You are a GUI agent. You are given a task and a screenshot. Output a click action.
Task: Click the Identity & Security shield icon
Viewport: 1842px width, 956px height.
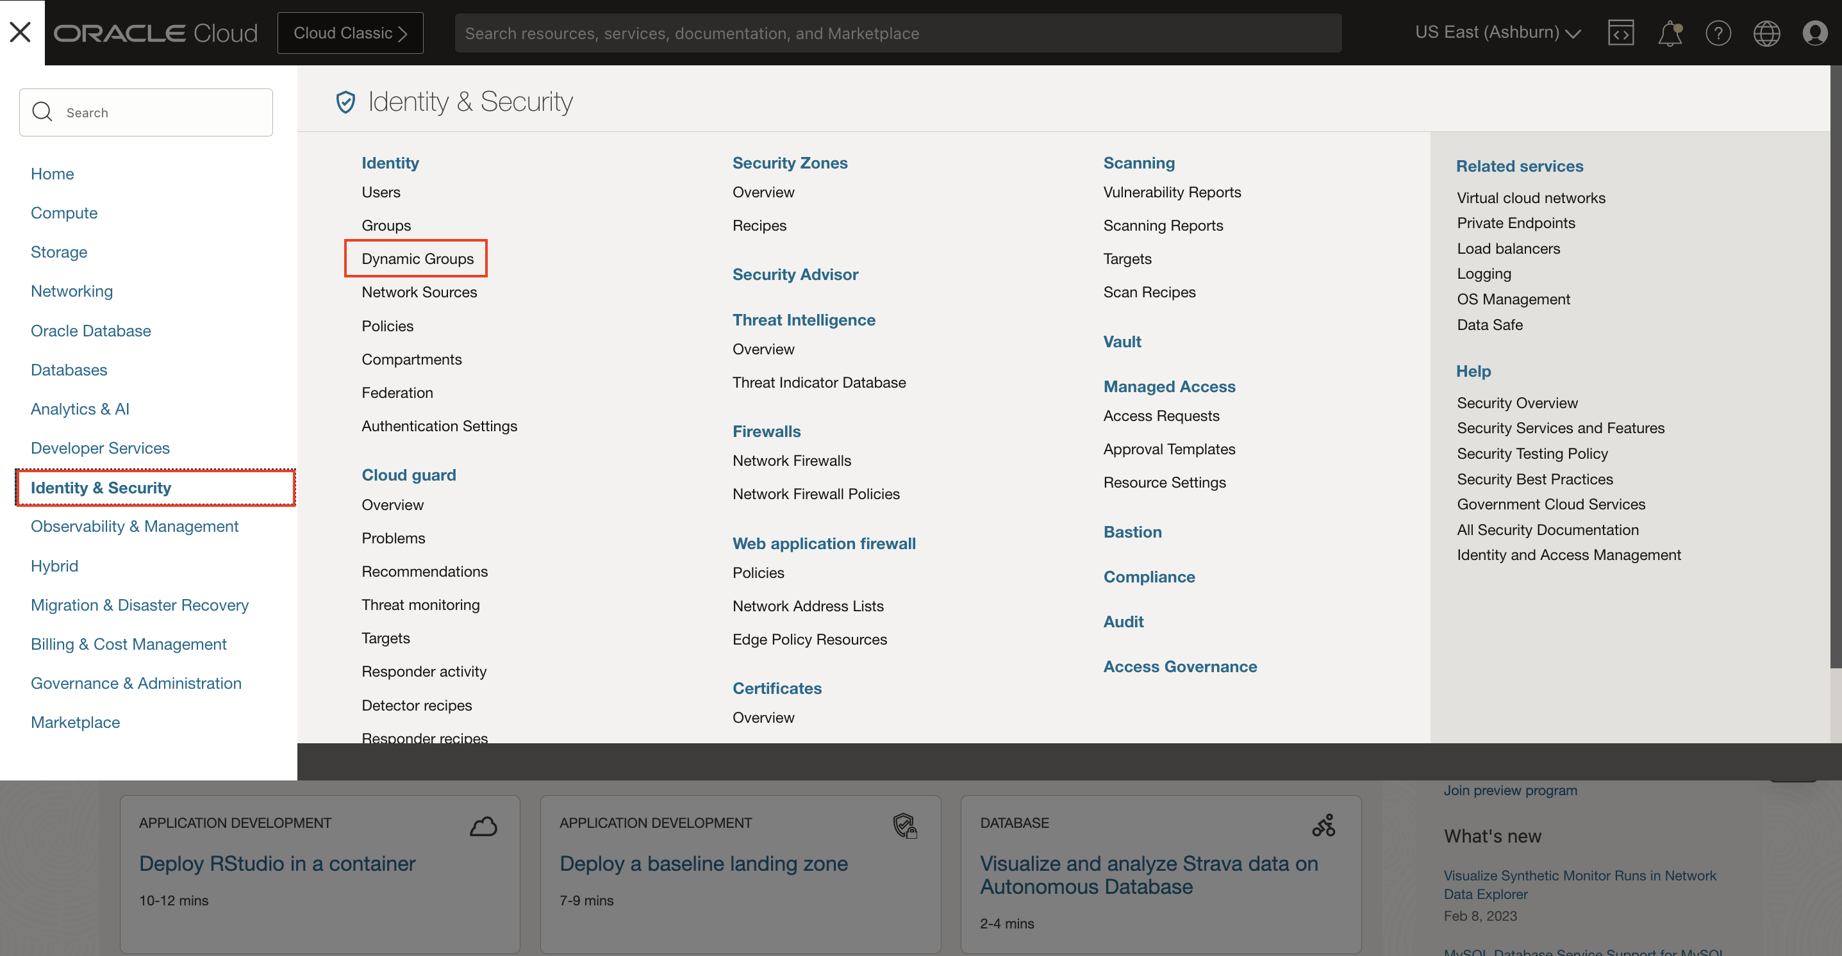(345, 101)
